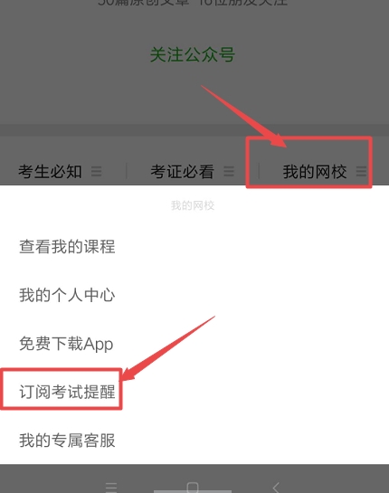389x493 pixels.
Task: Select 免费下载App menu entry
Action: pyautogui.click(x=66, y=344)
